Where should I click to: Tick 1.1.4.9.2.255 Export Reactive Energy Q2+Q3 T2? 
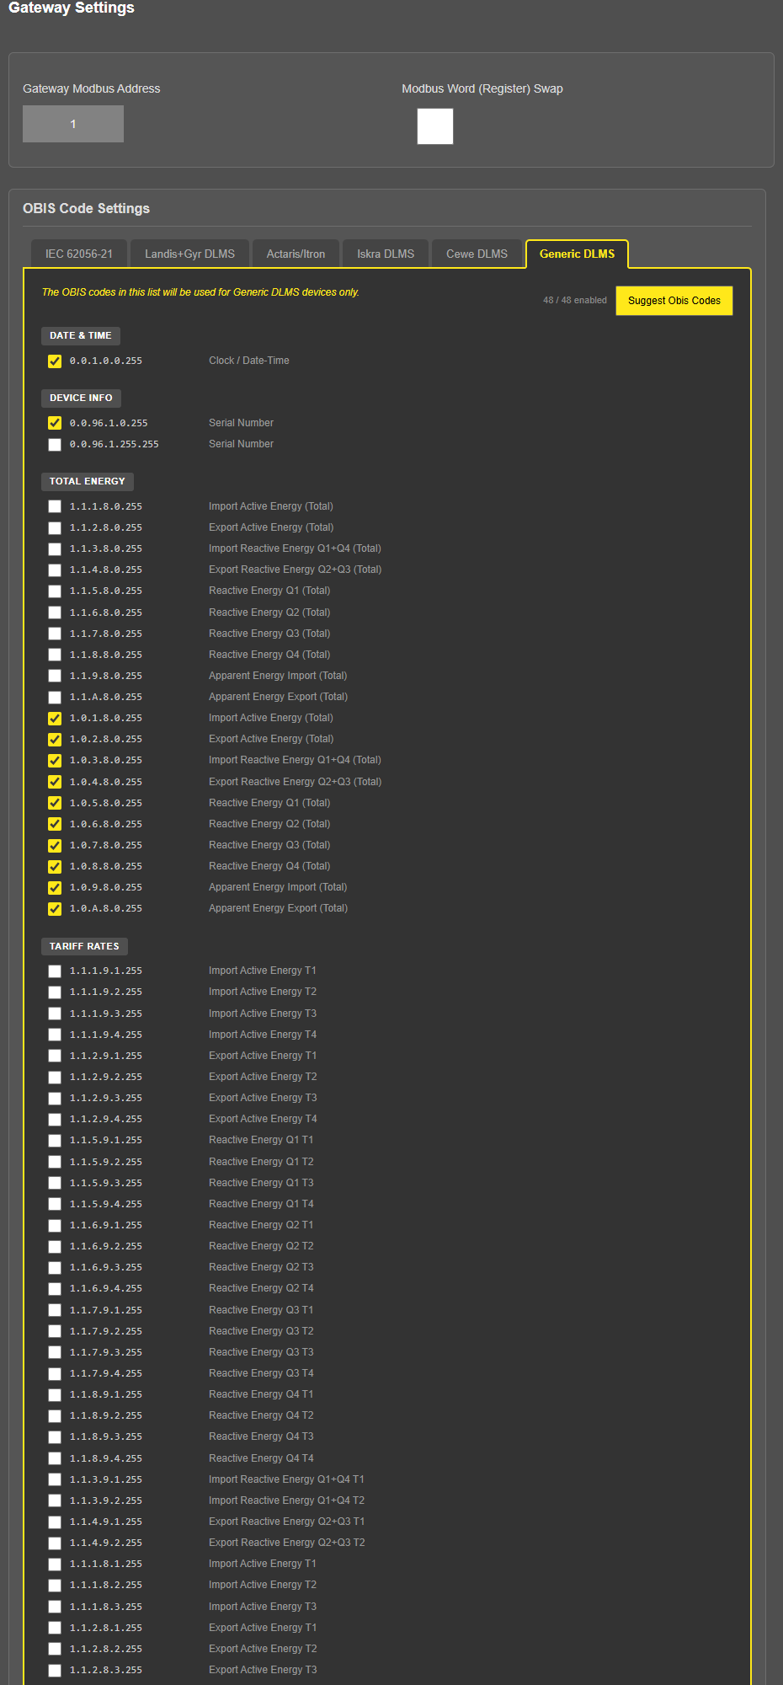55,1543
